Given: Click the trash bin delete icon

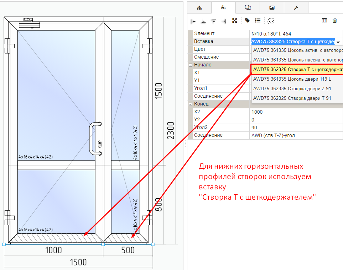Looking at the screenshot, I should tap(335, 21).
